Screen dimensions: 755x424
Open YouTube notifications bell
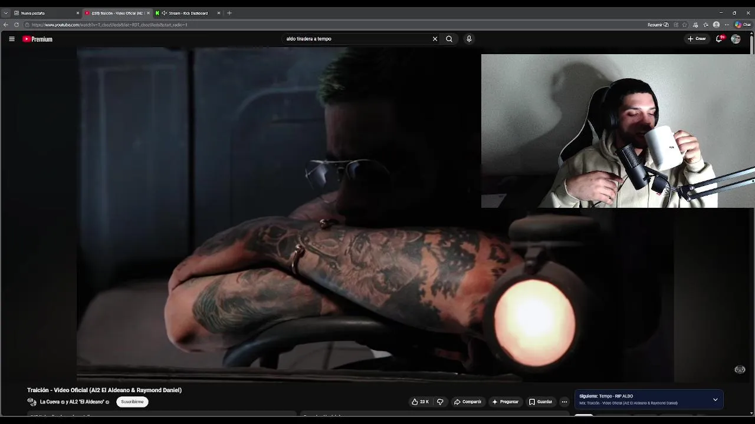click(x=719, y=39)
